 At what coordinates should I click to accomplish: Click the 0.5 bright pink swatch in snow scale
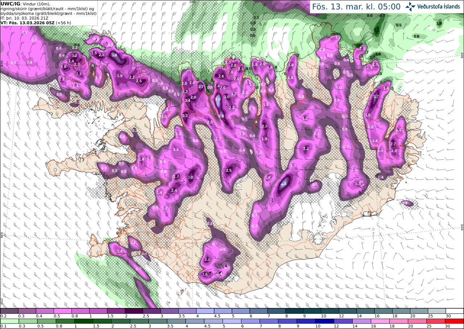pos(62,311)
